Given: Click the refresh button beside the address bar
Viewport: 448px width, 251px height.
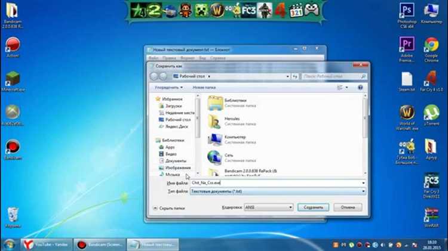Looking at the screenshot, I should click(295, 76).
